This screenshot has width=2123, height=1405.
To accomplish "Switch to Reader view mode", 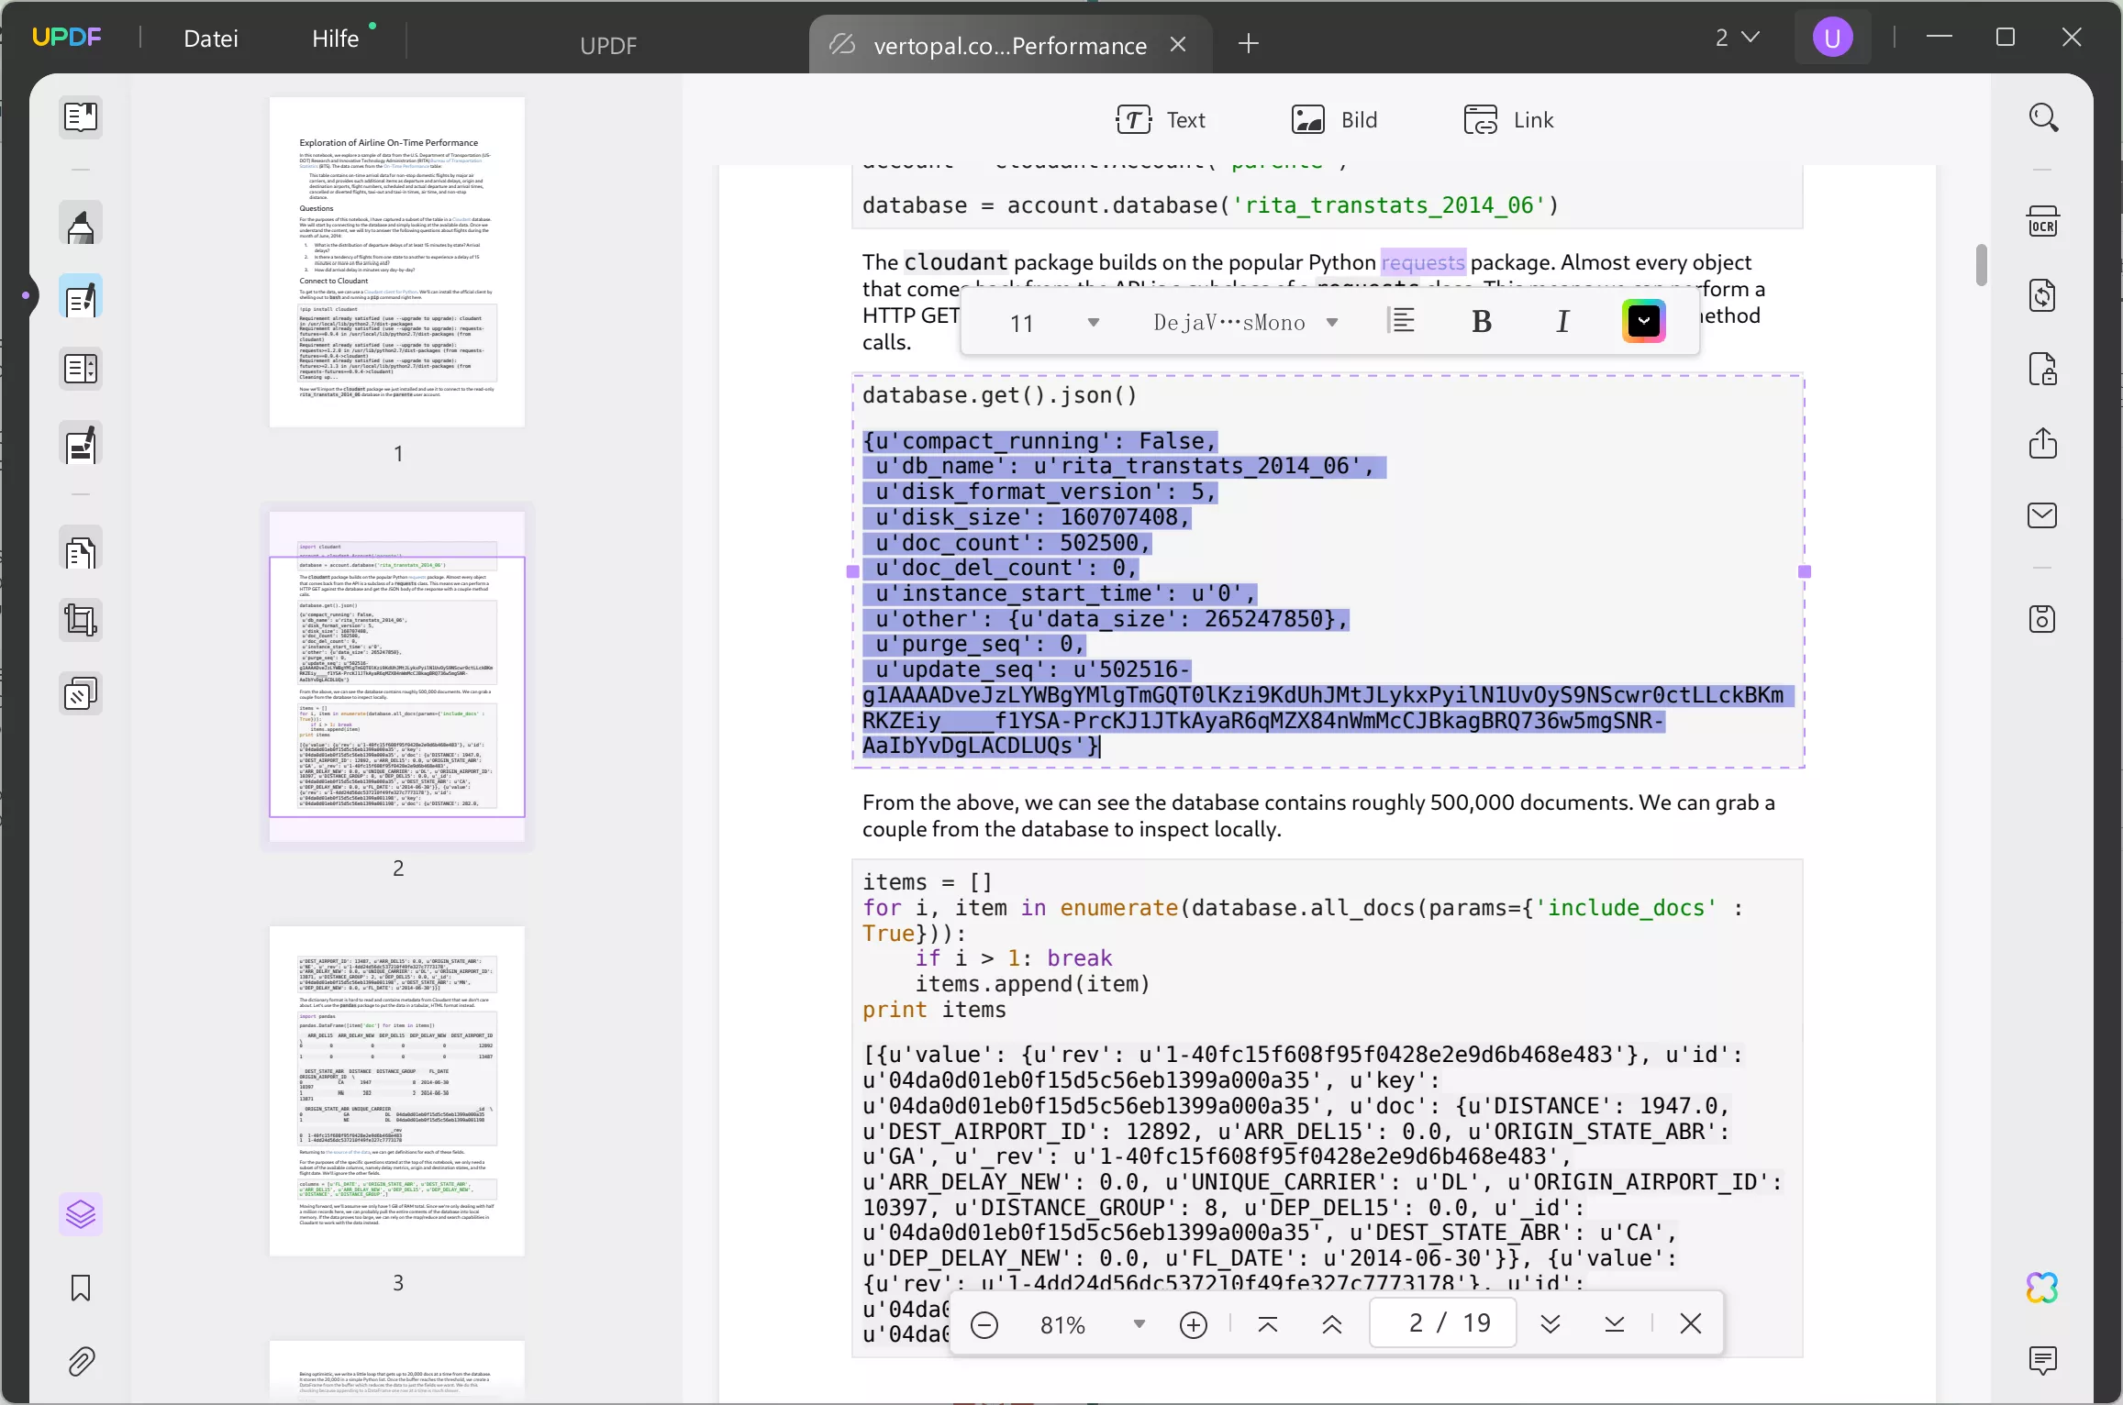I will [x=81, y=117].
